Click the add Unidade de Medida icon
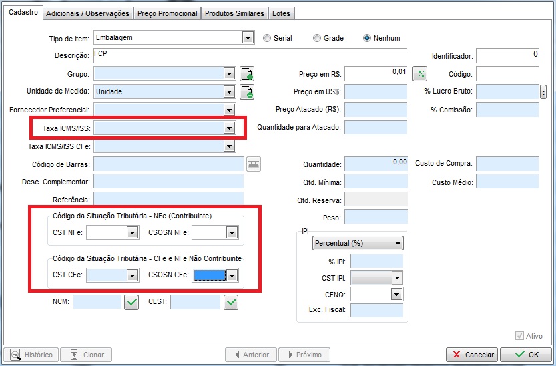Viewport: 556px width, 366px height. [247, 91]
